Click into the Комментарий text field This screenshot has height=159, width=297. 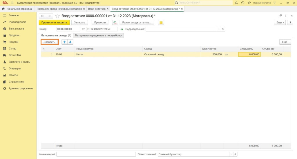coord(96,154)
